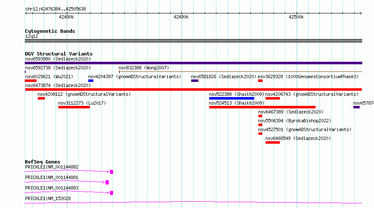The width and height of the screenshot is (374, 208).
Task: Select the nsv6581826 (Sedlazeck2020) label
Action: coord(224,76)
